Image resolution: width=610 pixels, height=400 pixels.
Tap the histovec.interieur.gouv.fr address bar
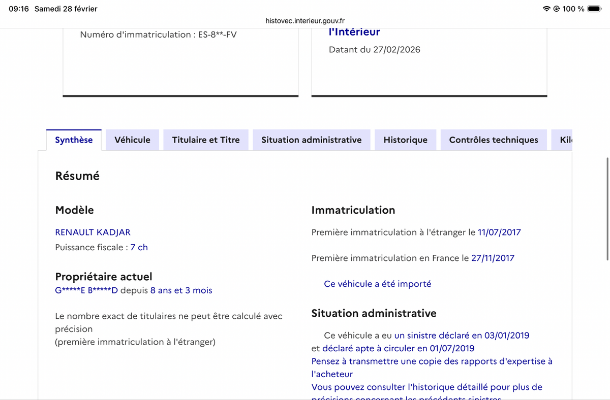coord(305,21)
